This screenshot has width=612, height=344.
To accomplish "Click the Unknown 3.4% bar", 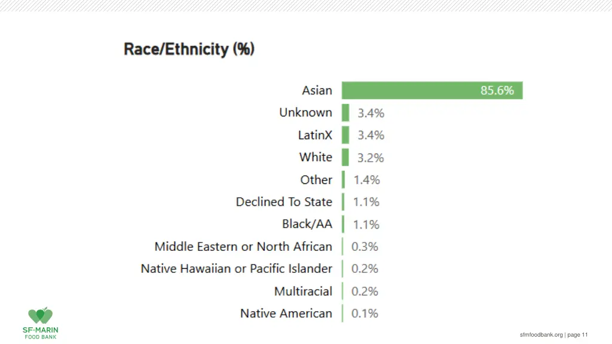I will tap(345, 113).
